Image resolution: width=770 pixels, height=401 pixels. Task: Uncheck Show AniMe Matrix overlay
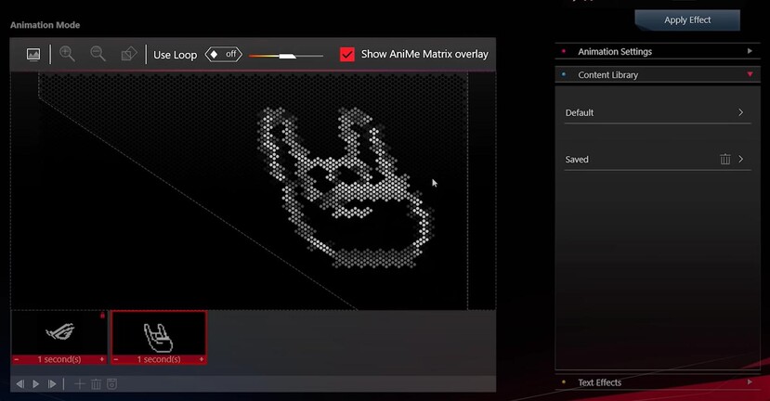[x=347, y=54]
